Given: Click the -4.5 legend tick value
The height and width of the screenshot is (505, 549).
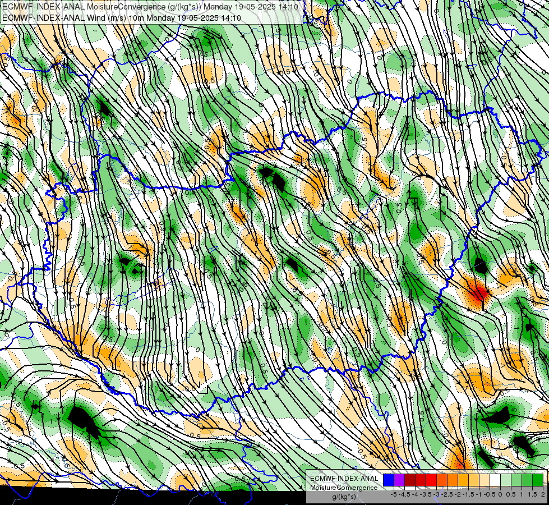Looking at the screenshot, I should point(405,494).
